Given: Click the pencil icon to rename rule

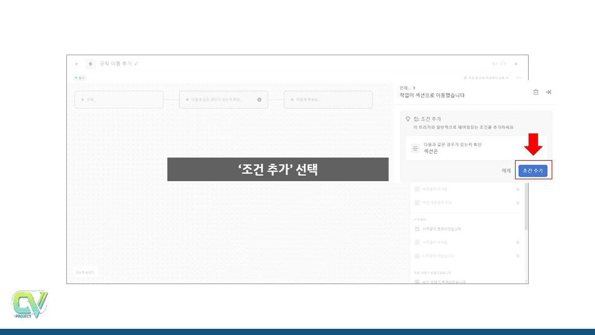Looking at the screenshot, I should click(x=136, y=63).
